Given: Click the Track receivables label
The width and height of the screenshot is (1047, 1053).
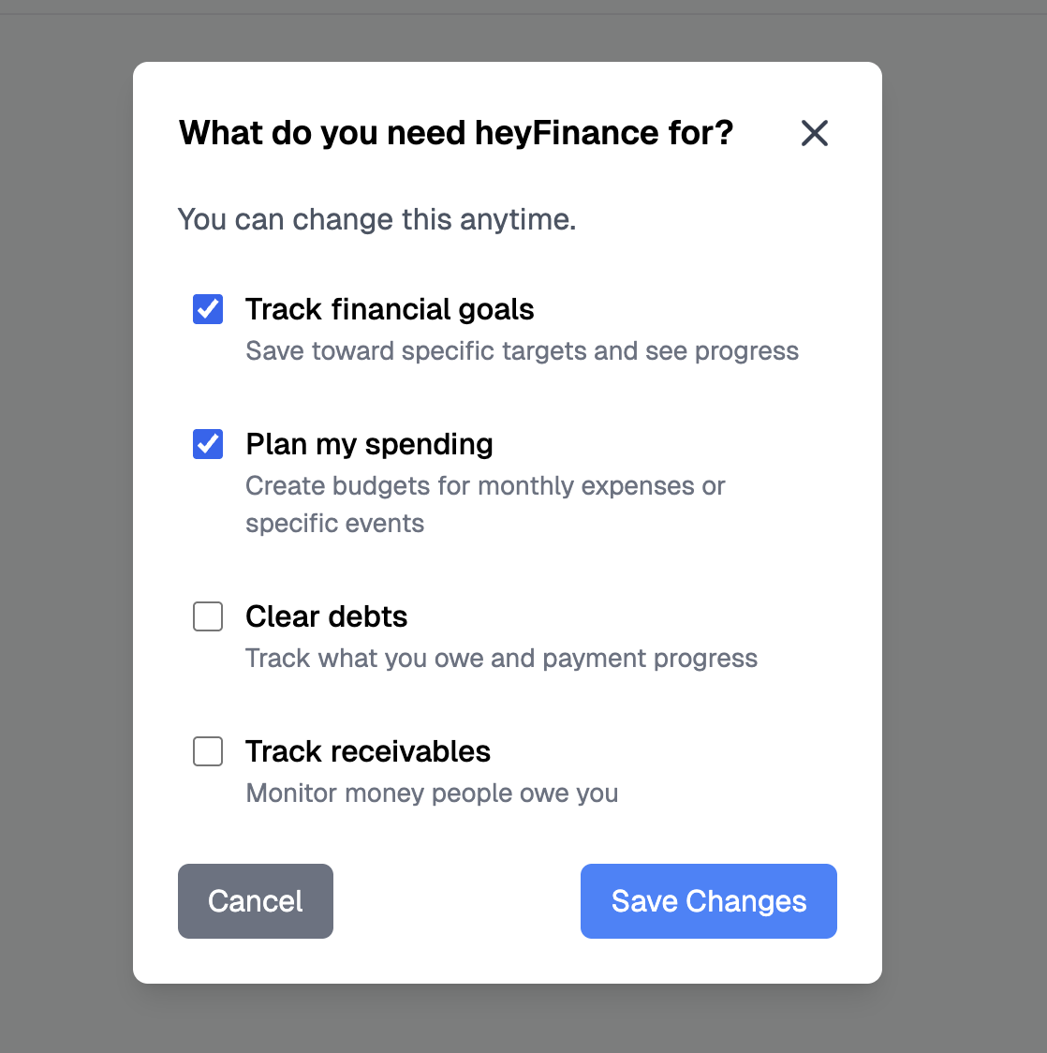Looking at the screenshot, I should (x=367, y=751).
